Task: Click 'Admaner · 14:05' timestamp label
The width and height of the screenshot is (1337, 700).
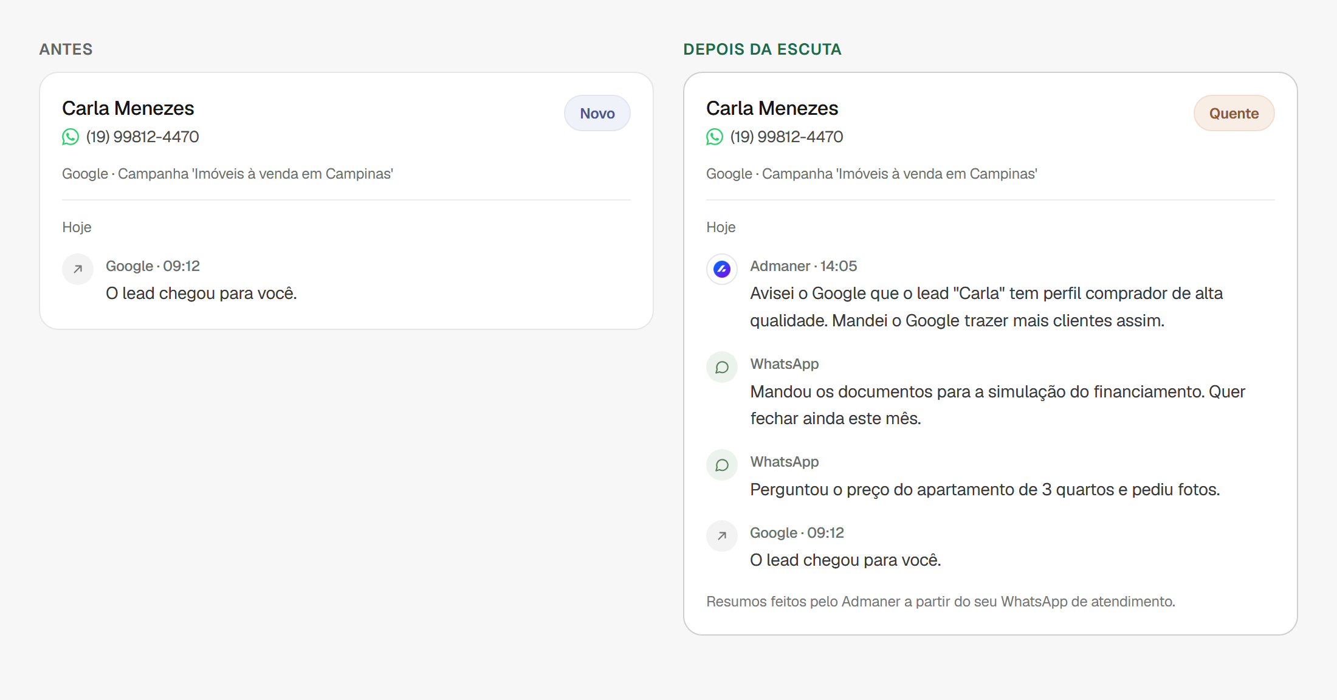Action: pyautogui.click(x=803, y=266)
